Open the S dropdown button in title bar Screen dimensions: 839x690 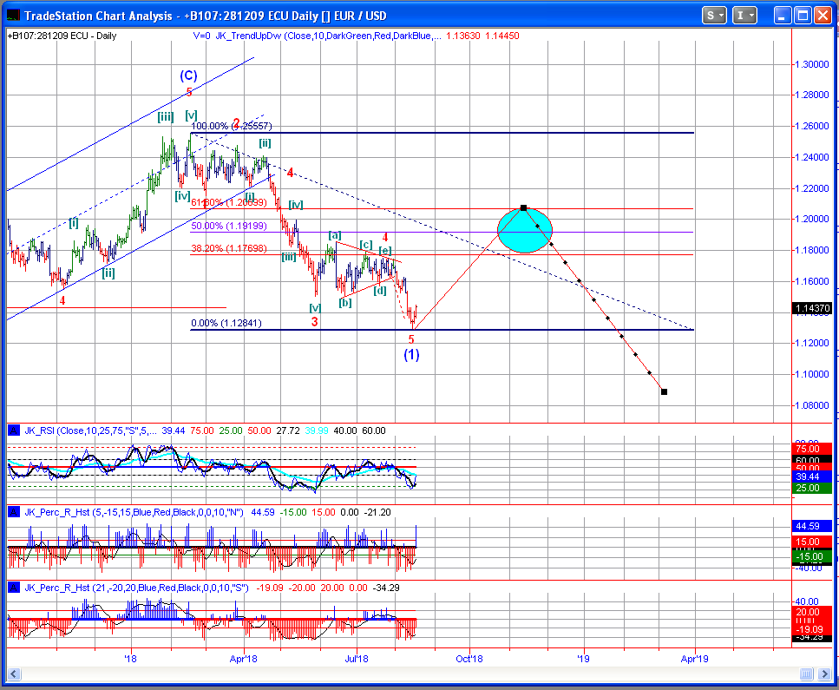pyautogui.click(x=714, y=16)
